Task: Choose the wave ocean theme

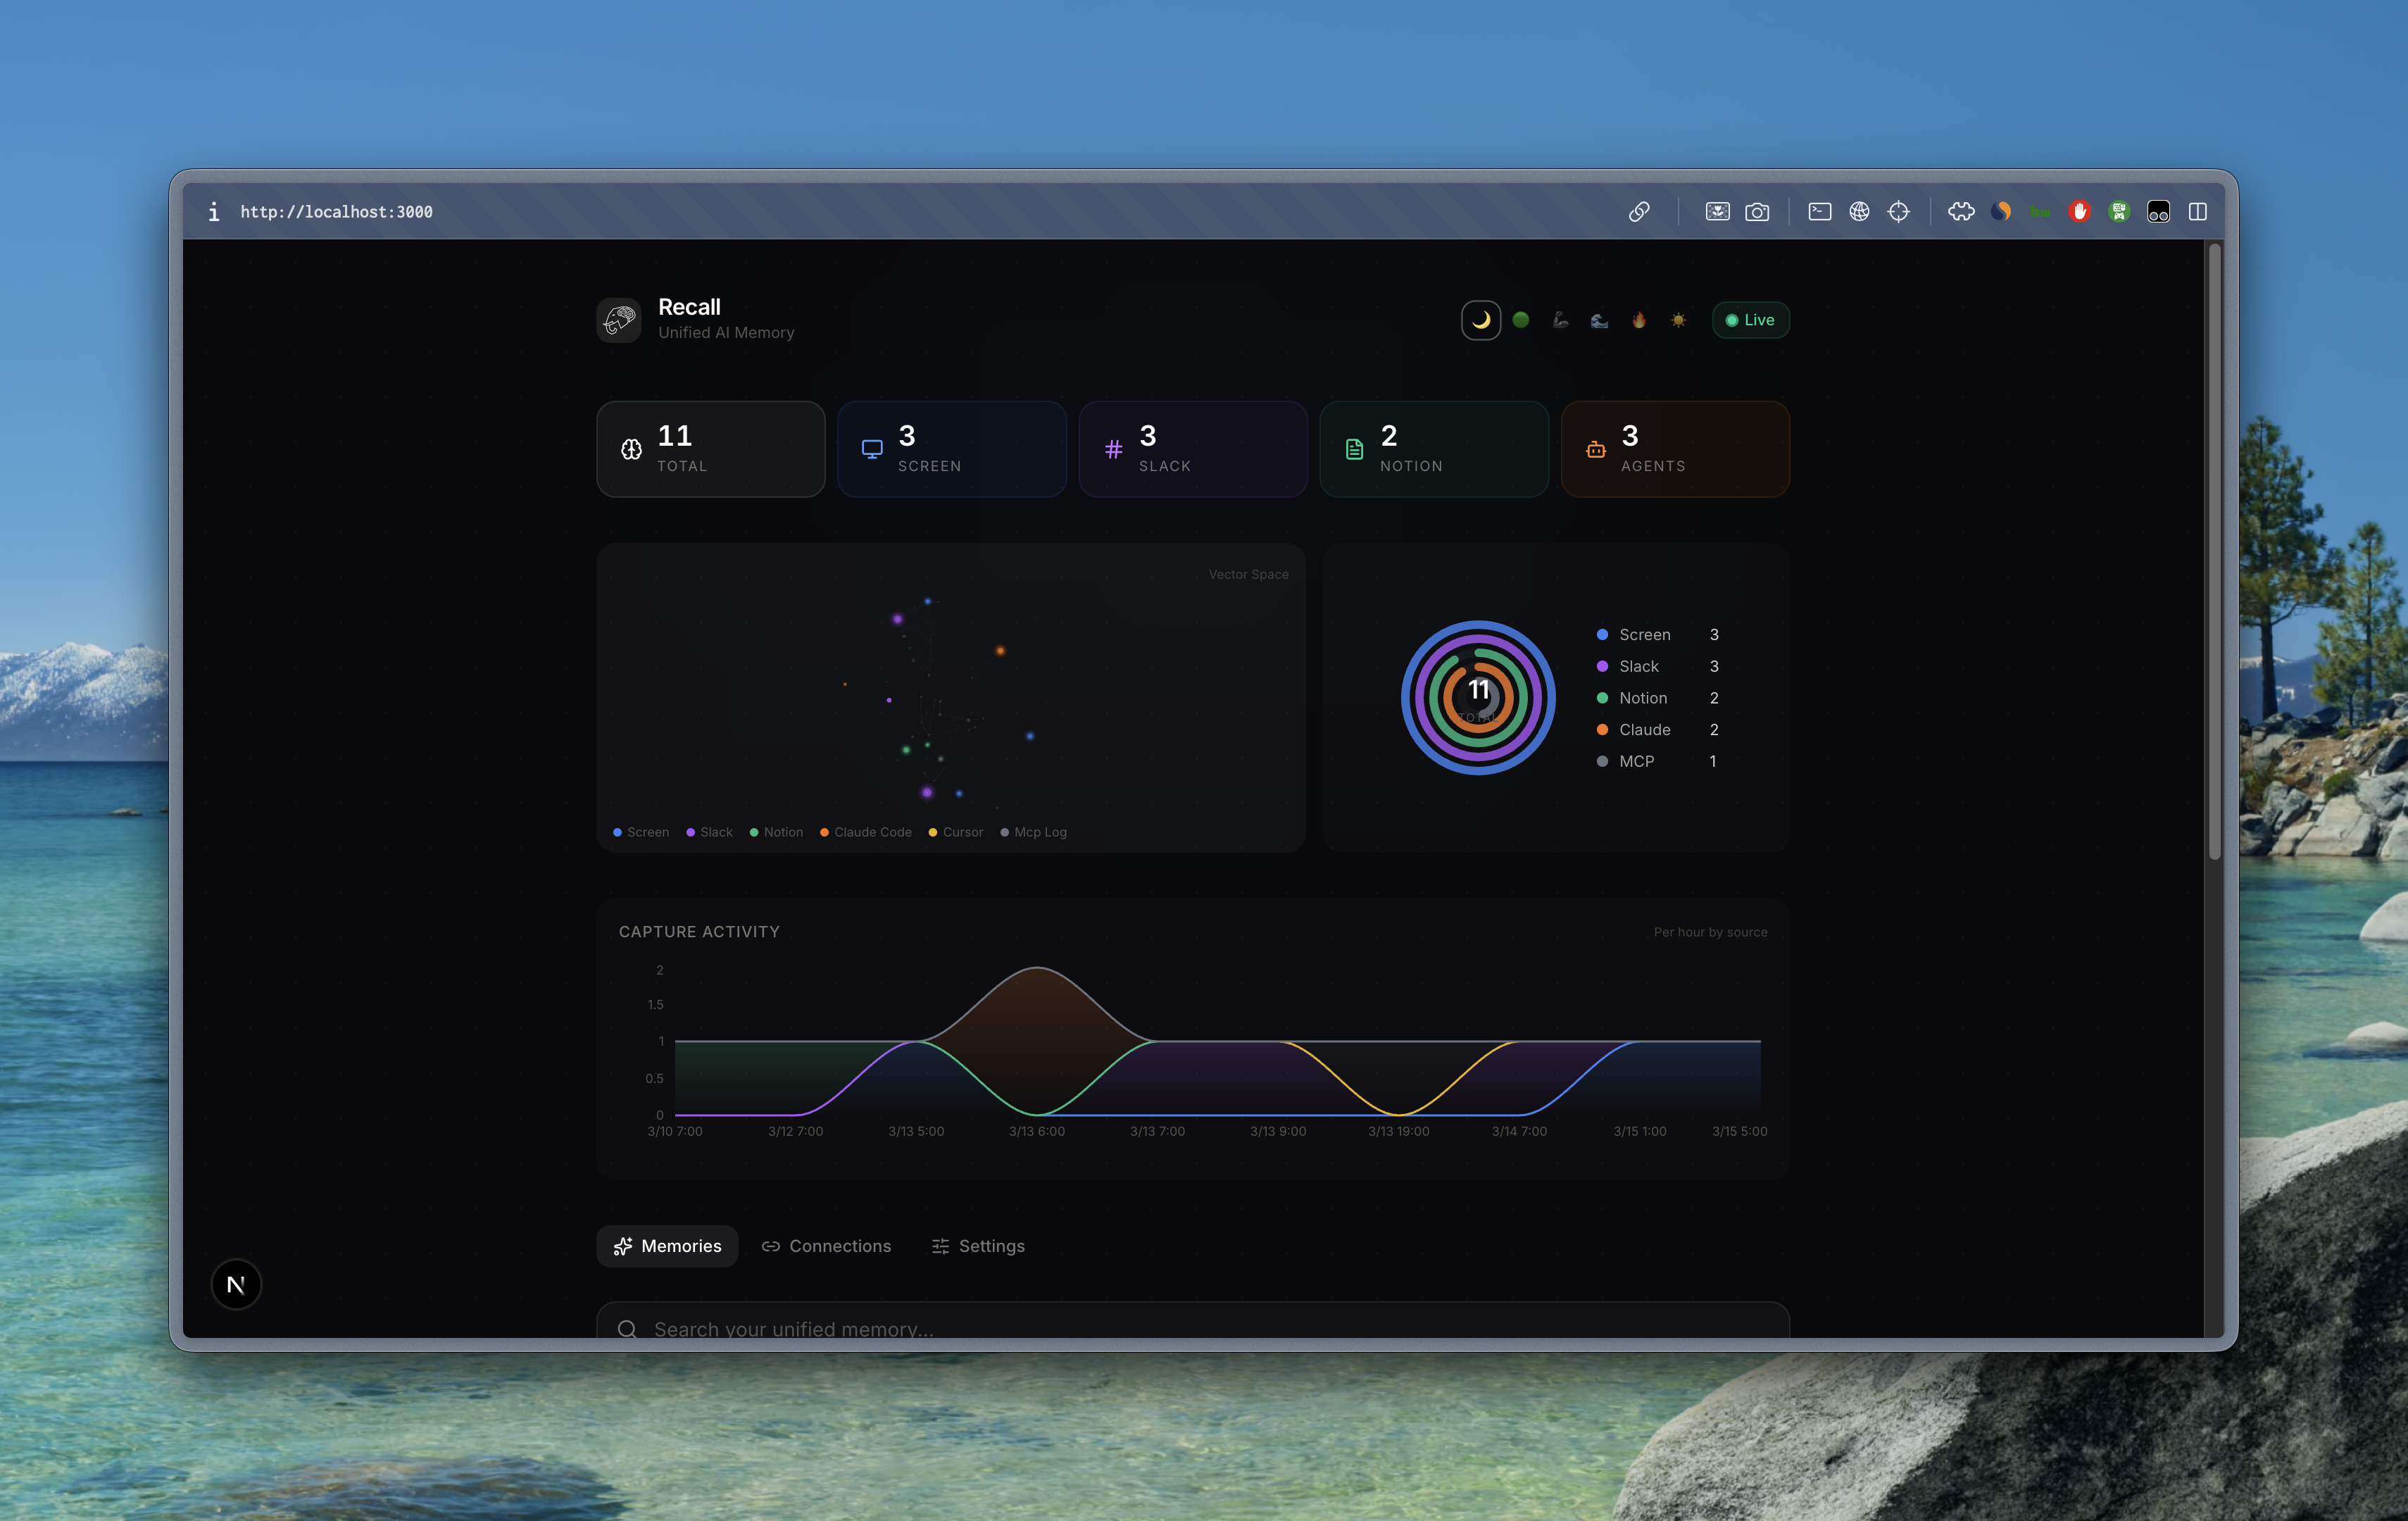Action: [x=1599, y=320]
